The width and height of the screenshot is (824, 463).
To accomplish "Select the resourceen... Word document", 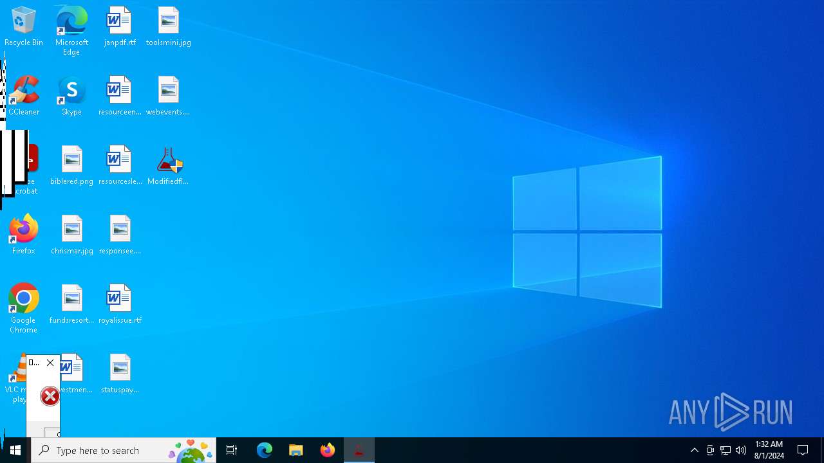I will point(120,96).
